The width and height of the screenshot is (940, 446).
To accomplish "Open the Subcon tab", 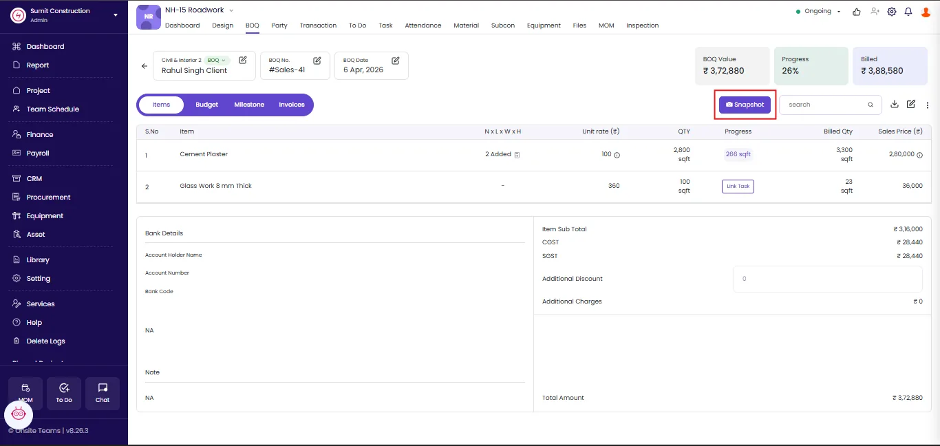I will [x=503, y=25].
